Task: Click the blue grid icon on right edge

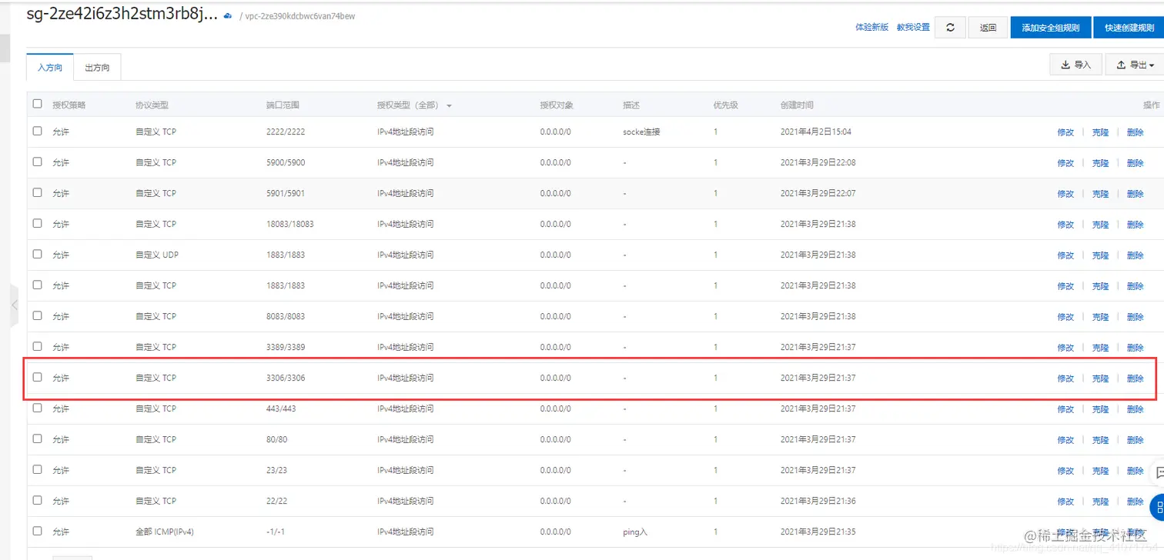Action: pos(1158,507)
